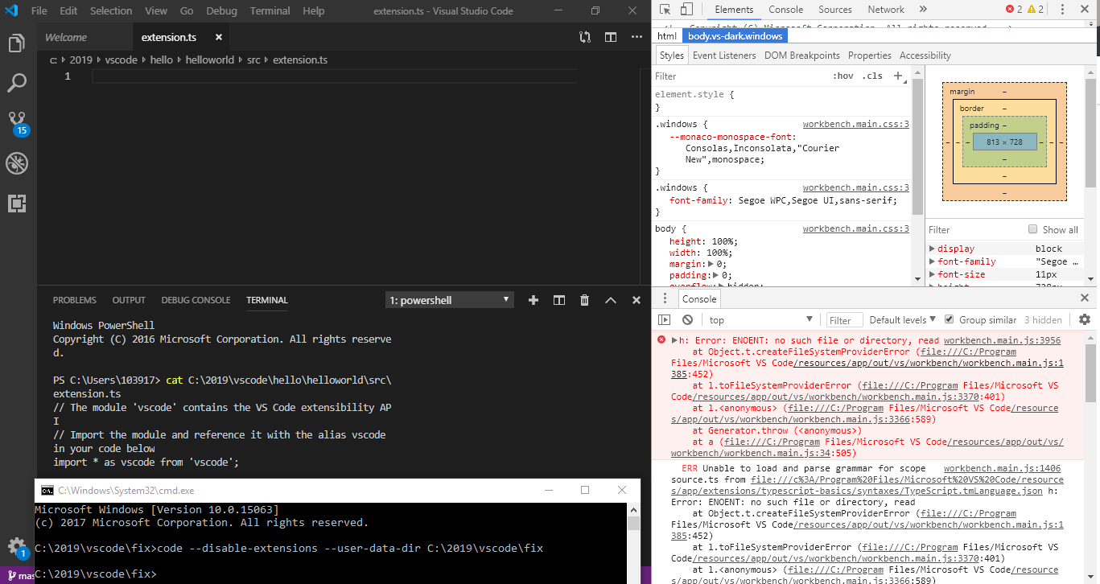Open workbench.main.css:3 link beside font-family rule
The image size is (1100, 584).
[856, 187]
